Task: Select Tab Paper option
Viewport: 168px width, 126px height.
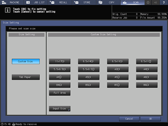Action: pyautogui.click(x=26, y=77)
